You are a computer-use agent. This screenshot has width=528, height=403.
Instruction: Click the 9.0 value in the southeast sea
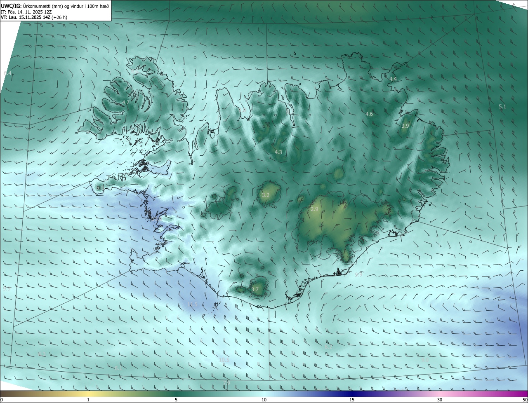[x=425, y=360]
